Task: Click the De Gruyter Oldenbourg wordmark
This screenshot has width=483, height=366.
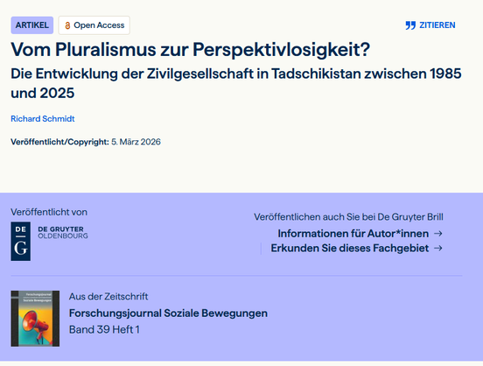Action: click(63, 233)
